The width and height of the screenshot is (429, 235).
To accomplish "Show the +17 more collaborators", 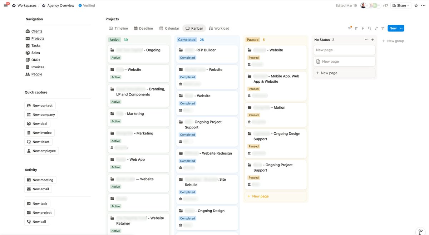I will click(385, 6).
